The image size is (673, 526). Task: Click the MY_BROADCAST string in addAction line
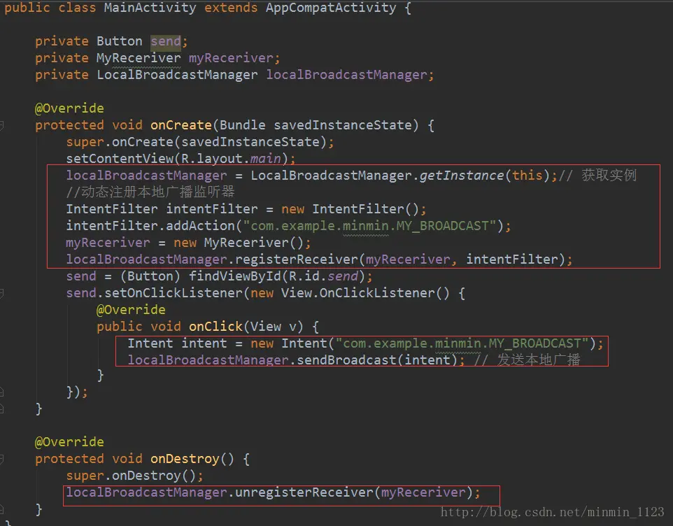tap(370, 226)
